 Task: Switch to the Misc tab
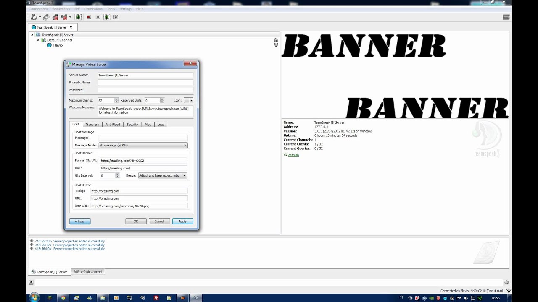pyautogui.click(x=148, y=125)
